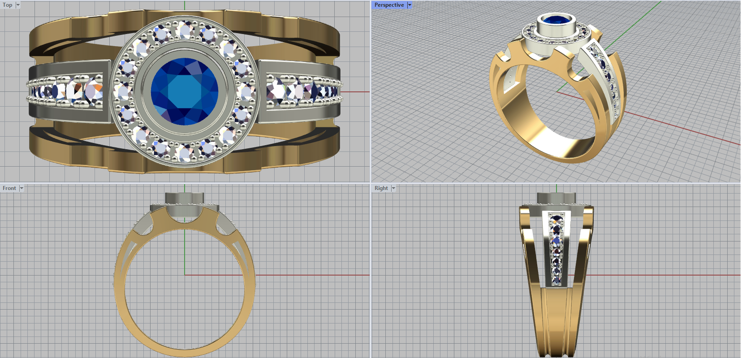This screenshot has width=742, height=358.
Task: Activate the Right viewport title label
Action: click(x=381, y=188)
